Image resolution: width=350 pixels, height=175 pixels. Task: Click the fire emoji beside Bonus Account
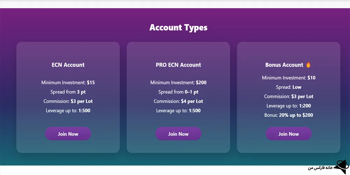[308, 65]
